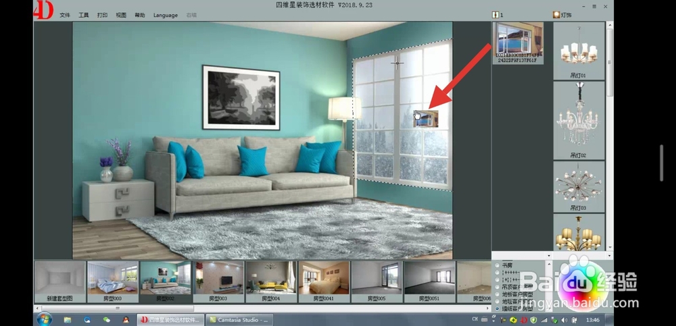The width and height of the screenshot is (676, 326).
Task: Click the yellow-green round tray icon
Action: tap(514, 320)
